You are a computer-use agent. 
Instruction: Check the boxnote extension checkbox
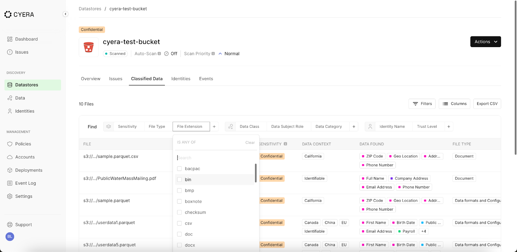coord(179,201)
